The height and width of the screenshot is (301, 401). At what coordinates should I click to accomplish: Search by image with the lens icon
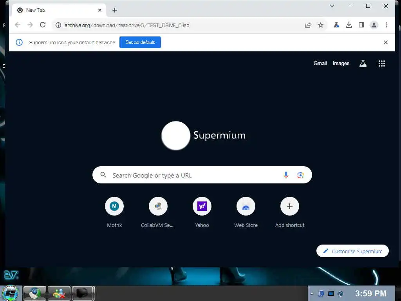point(300,175)
